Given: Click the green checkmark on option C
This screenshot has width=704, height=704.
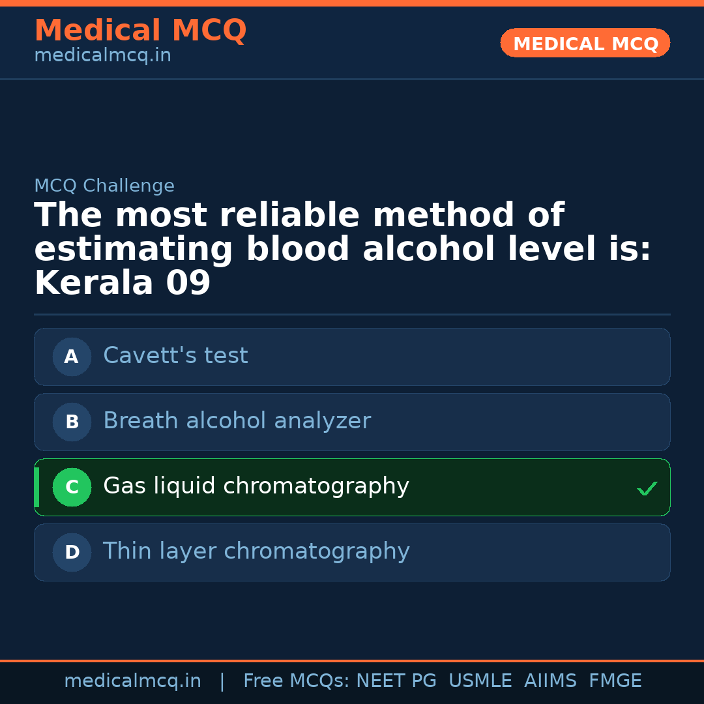Looking at the screenshot, I should 647,488.
